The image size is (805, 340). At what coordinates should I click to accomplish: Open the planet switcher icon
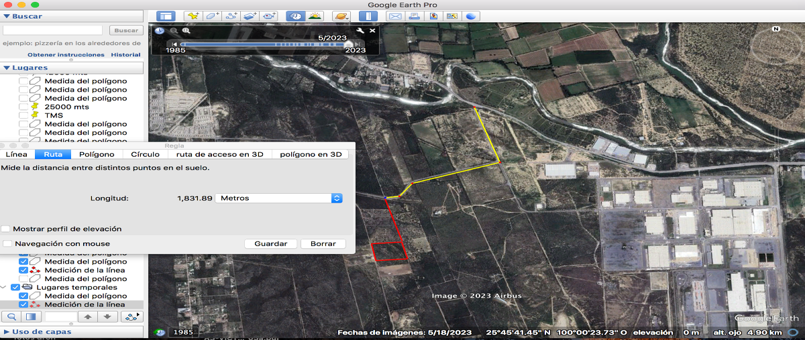[x=341, y=15]
